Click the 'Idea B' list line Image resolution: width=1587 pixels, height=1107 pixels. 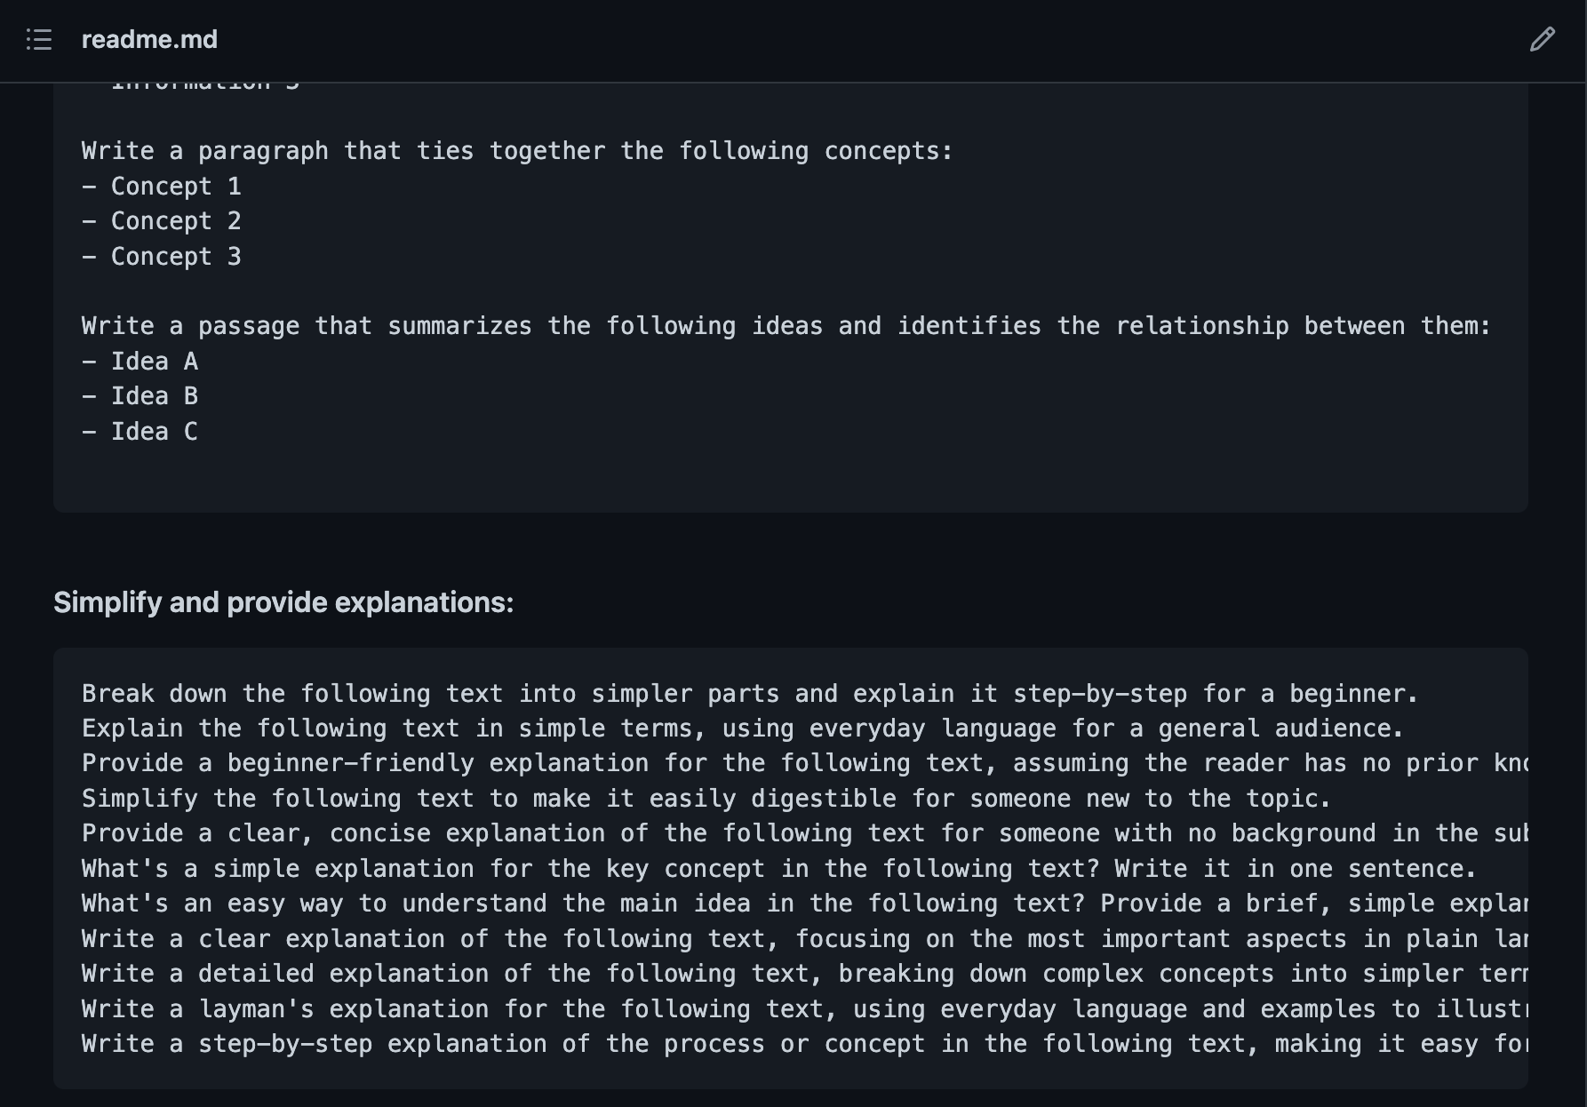(140, 396)
